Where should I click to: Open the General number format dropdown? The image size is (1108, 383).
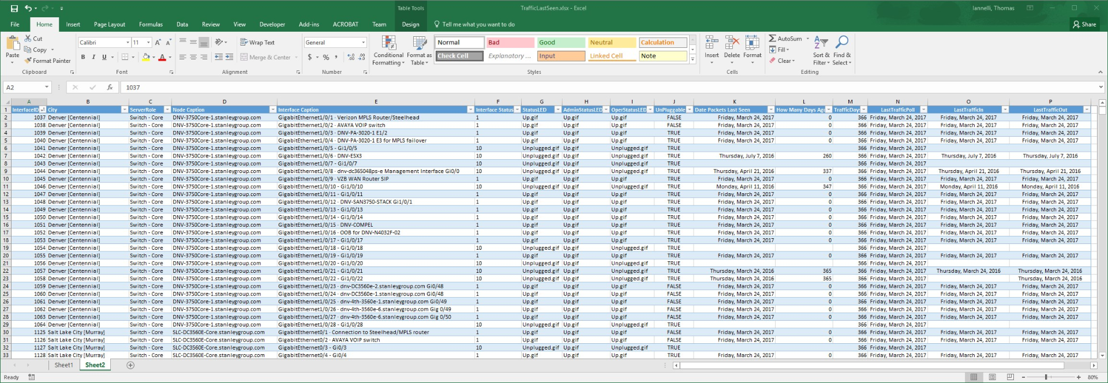point(363,43)
